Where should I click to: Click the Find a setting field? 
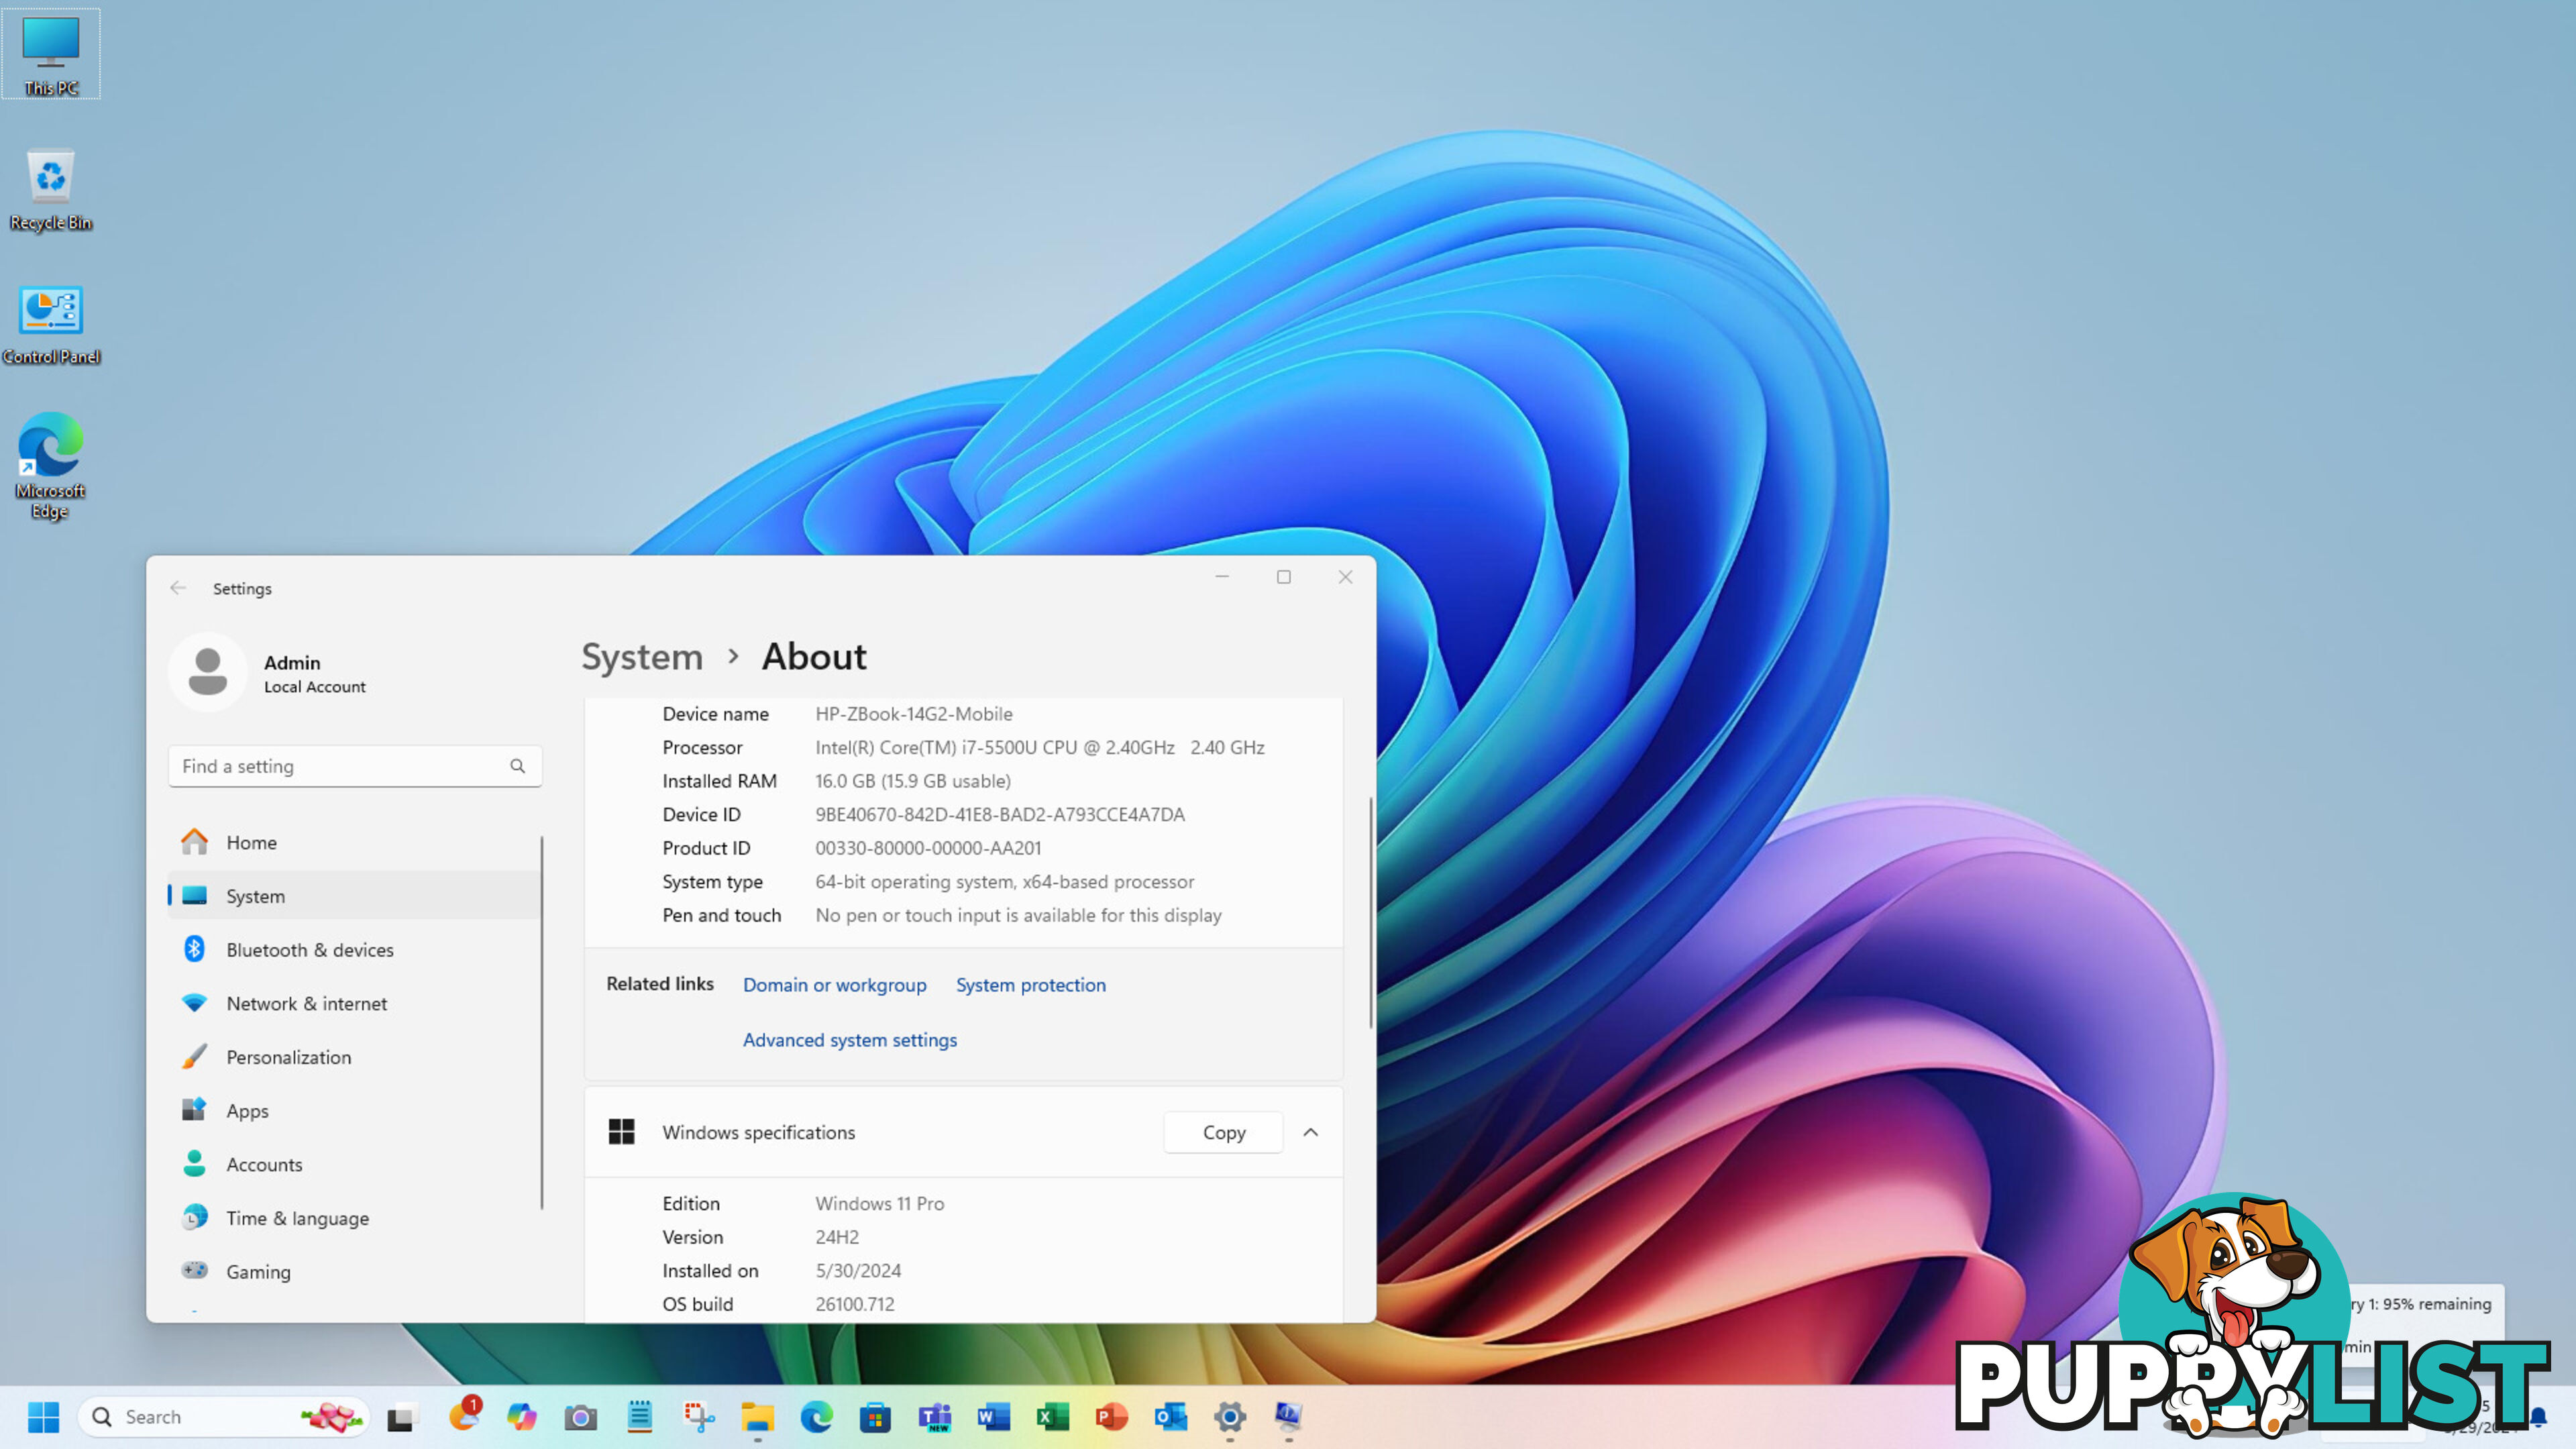pos(355,766)
